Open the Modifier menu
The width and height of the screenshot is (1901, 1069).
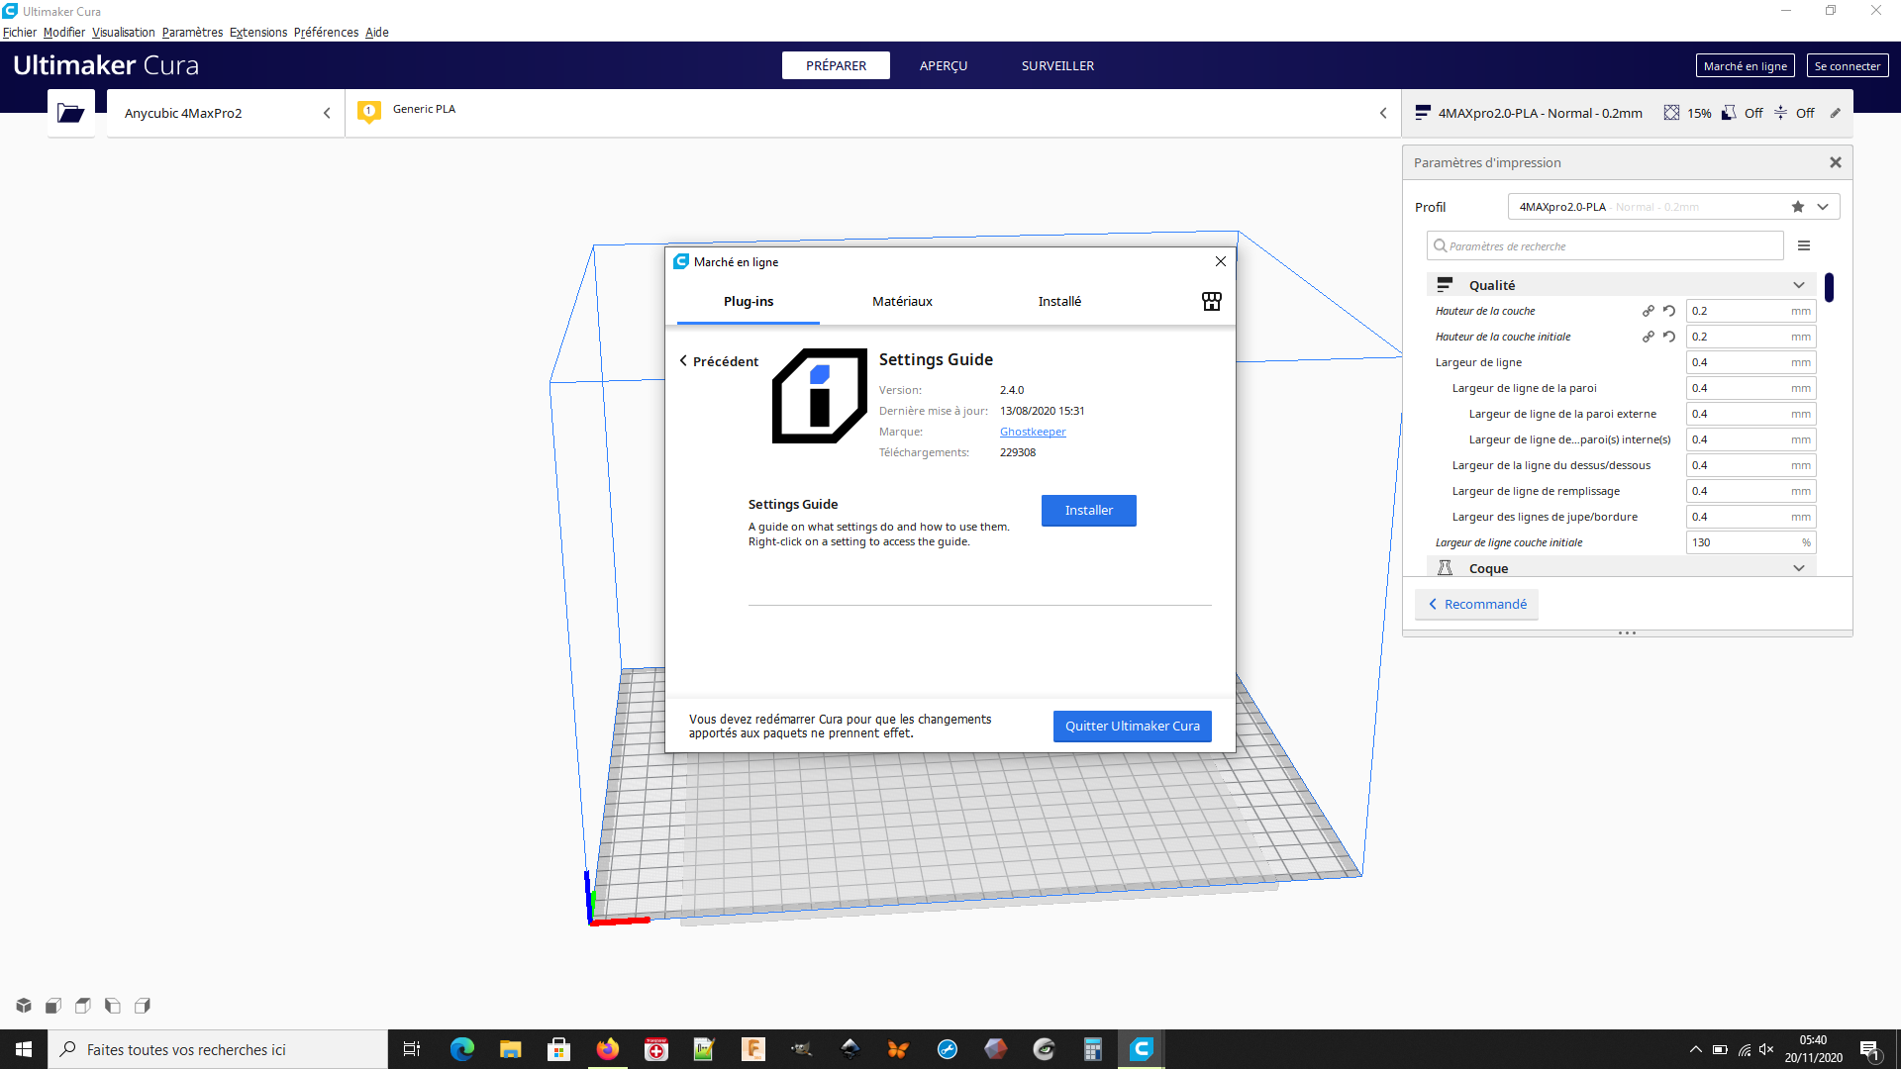(64, 32)
